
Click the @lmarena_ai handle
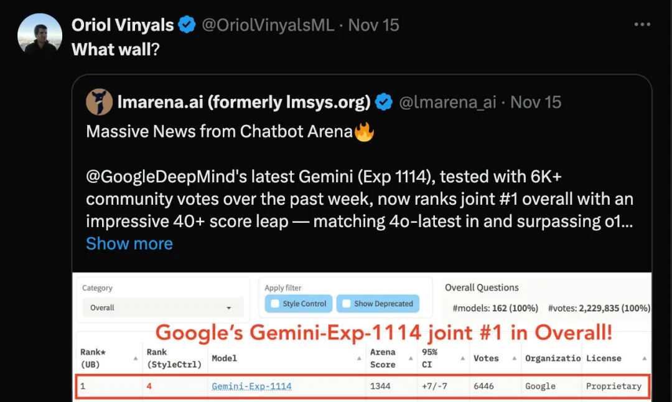point(447,103)
